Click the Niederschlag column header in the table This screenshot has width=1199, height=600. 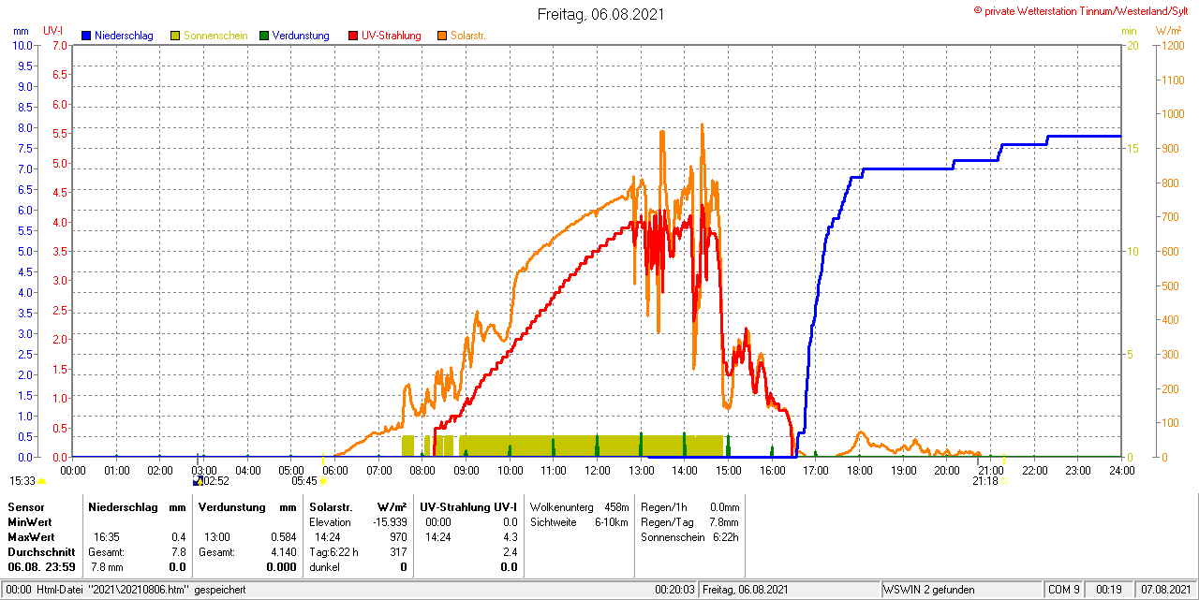123,506
